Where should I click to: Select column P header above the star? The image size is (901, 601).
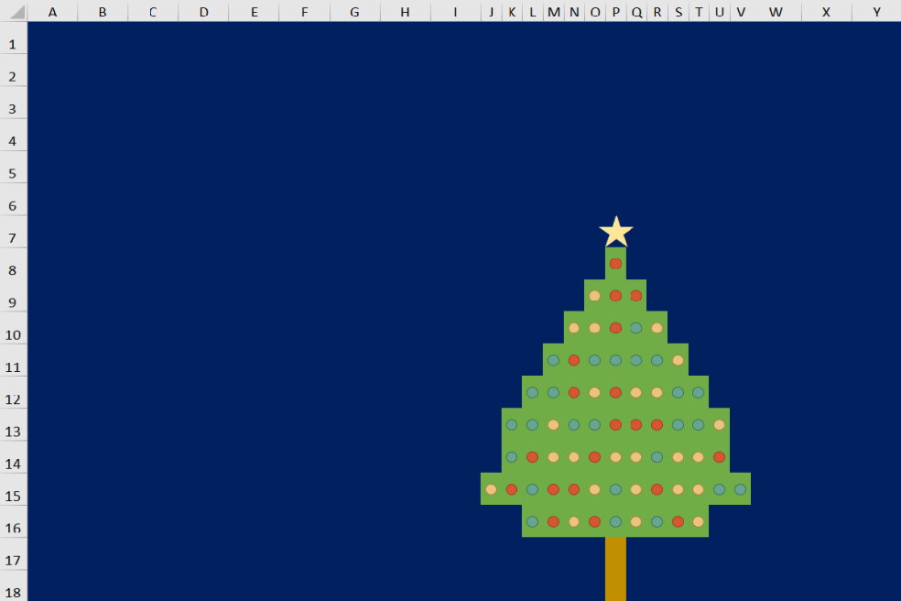pyautogui.click(x=615, y=12)
